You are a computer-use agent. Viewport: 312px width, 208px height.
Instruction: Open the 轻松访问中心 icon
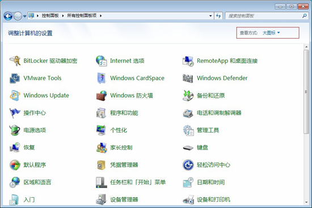(x=188, y=165)
